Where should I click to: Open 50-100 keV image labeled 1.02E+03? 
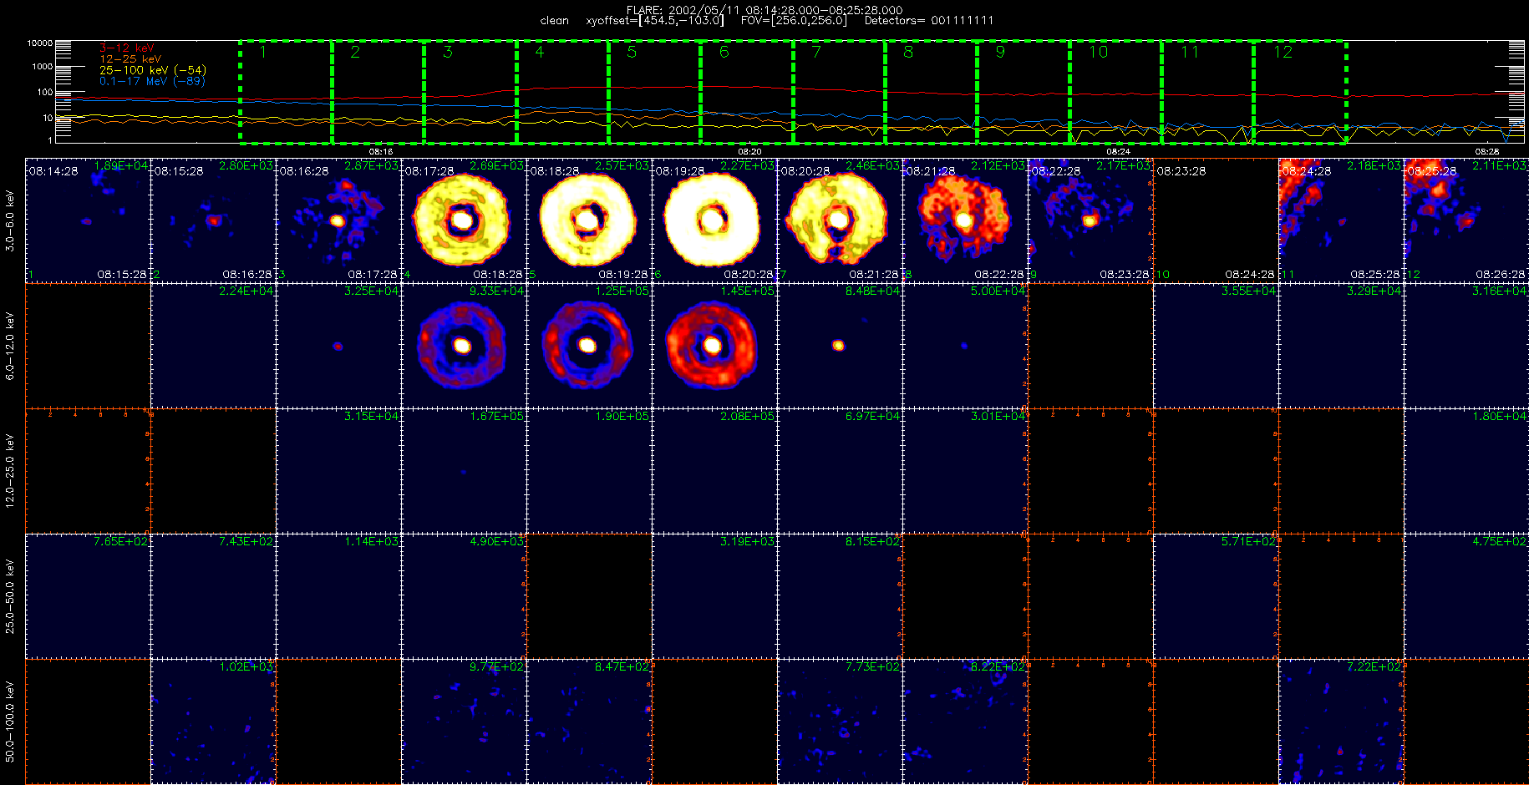[x=214, y=722]
